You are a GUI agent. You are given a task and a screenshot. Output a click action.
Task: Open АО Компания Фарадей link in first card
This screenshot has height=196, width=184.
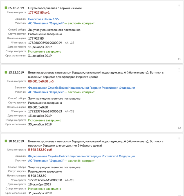pos(46,23)
